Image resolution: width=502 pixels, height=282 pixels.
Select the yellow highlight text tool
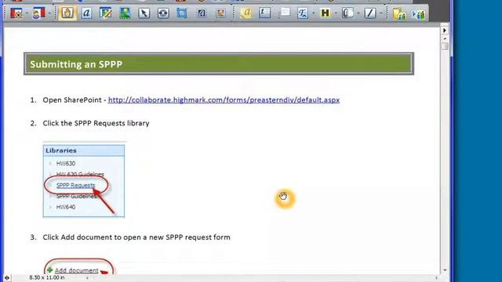pos(246,13)
